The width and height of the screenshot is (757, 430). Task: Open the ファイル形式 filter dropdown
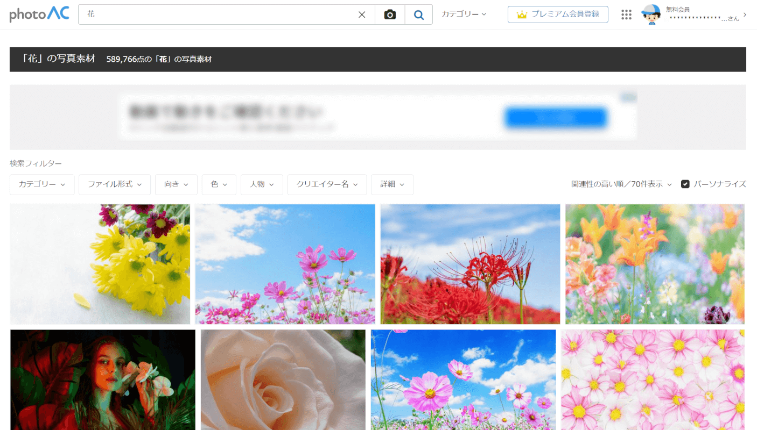tap(115, 184)
